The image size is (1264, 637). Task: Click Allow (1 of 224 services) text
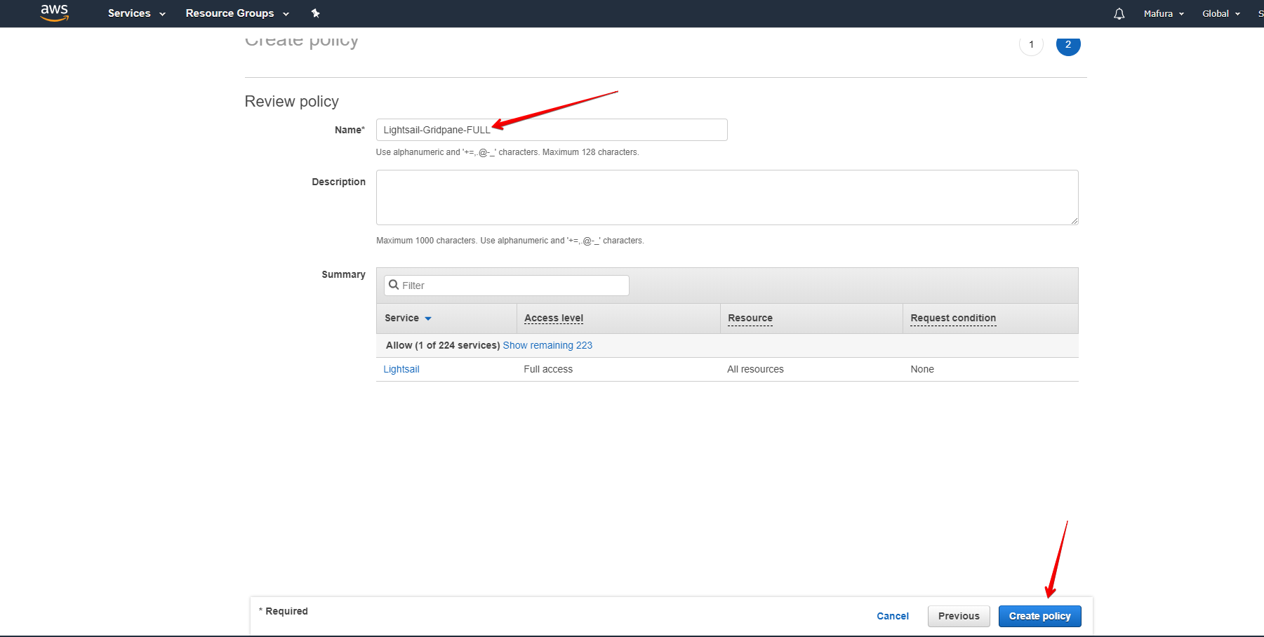pyautogui.click(x=443, y=345)
